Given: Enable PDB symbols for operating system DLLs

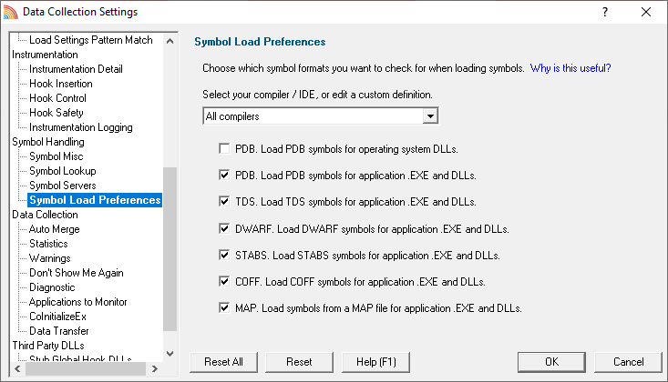Looking at the screenshot, I should tap(224, 148).
